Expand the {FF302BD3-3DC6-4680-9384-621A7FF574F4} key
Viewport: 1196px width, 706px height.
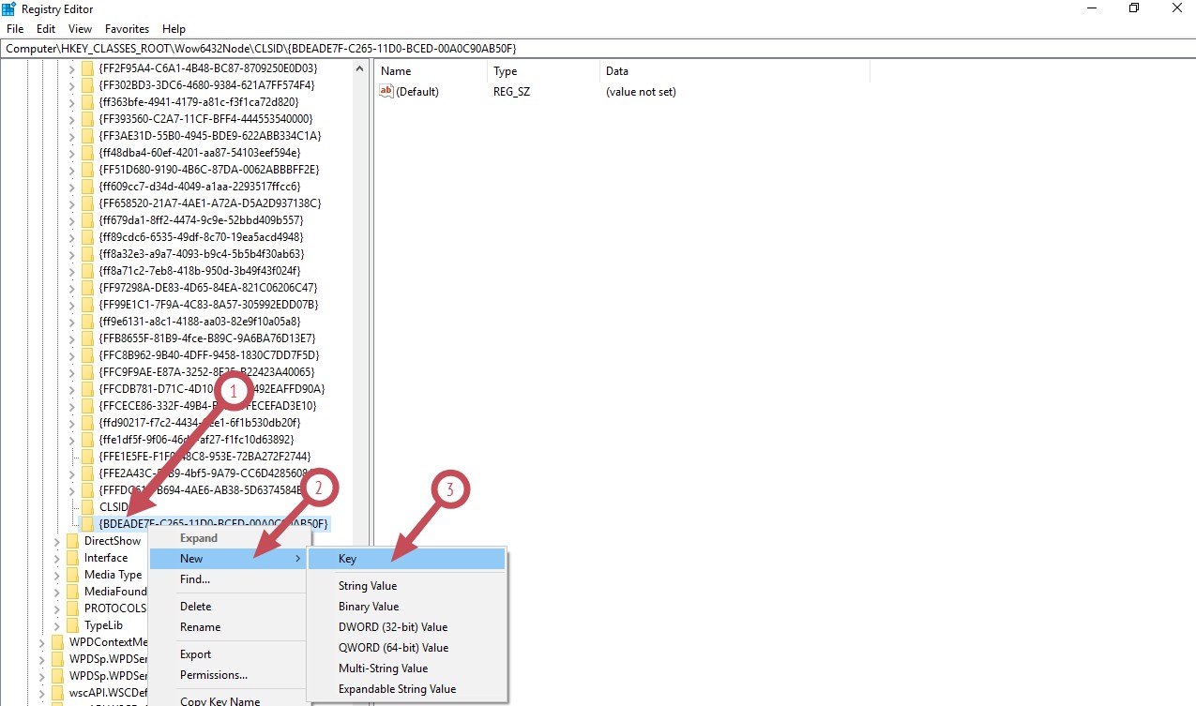click(x=72, y=85)
